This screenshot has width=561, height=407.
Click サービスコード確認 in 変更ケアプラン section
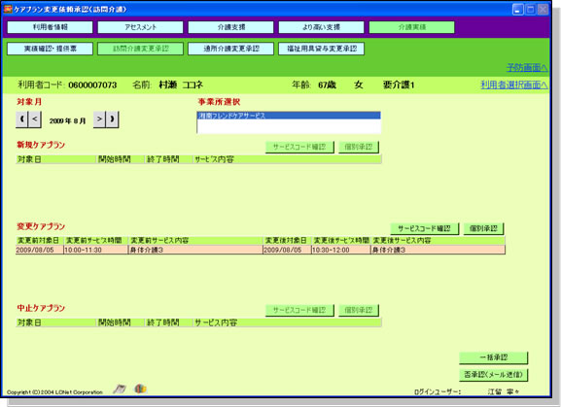(424, 228)
